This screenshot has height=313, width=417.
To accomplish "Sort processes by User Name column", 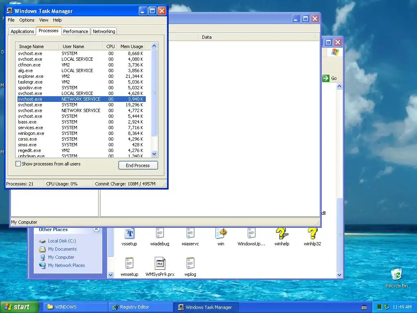I will pos(81,46).
